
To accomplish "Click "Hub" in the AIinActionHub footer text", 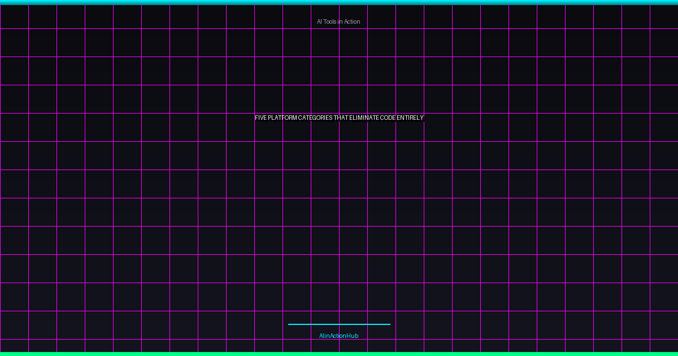I will click(x=353, y=336).
